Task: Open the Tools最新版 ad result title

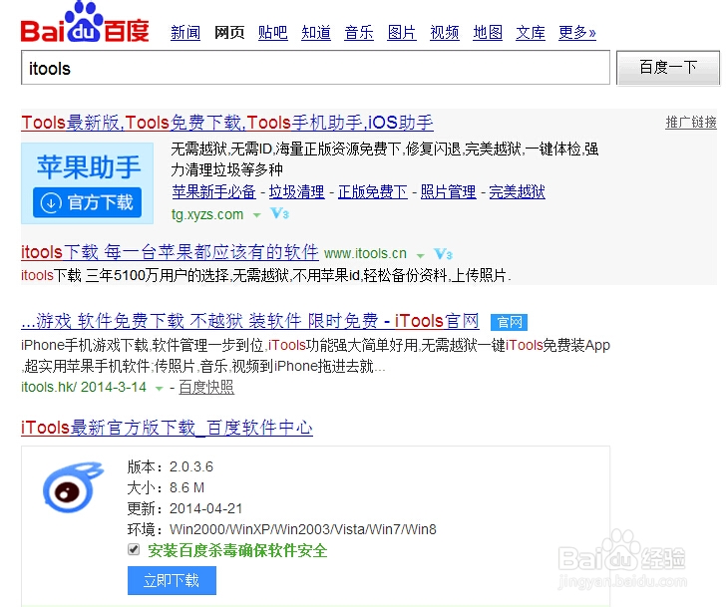Action: (x=227, y=123)
